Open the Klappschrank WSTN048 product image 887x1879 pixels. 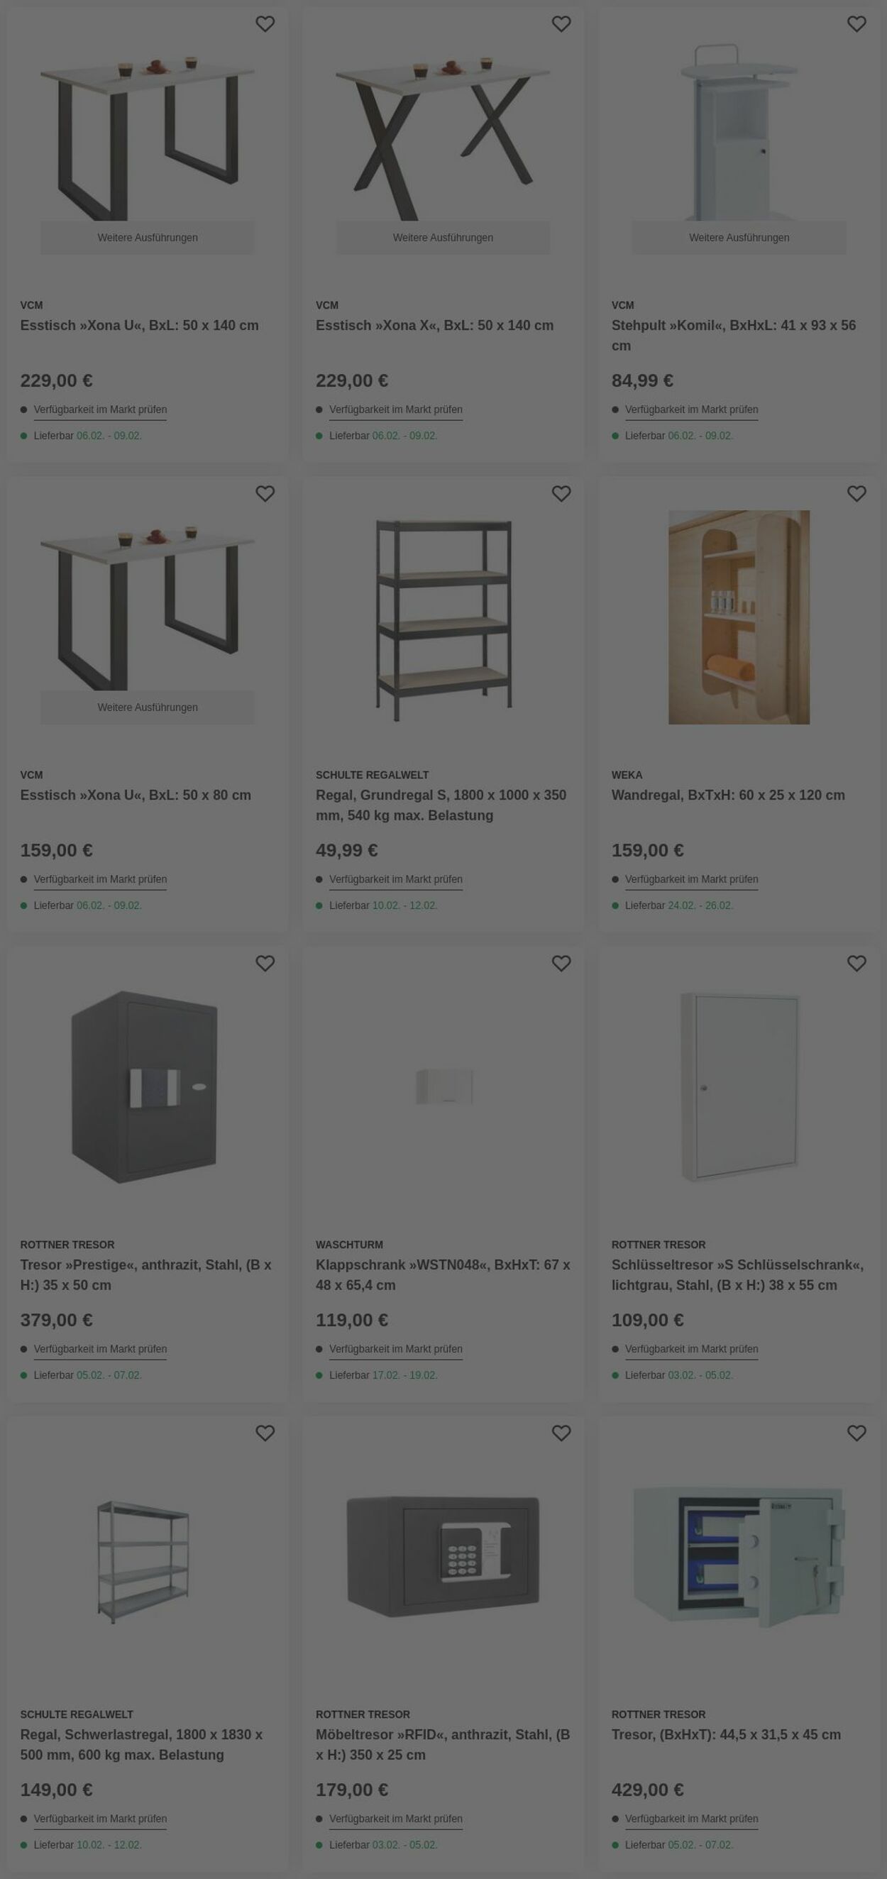click(x=443, y=1087)
